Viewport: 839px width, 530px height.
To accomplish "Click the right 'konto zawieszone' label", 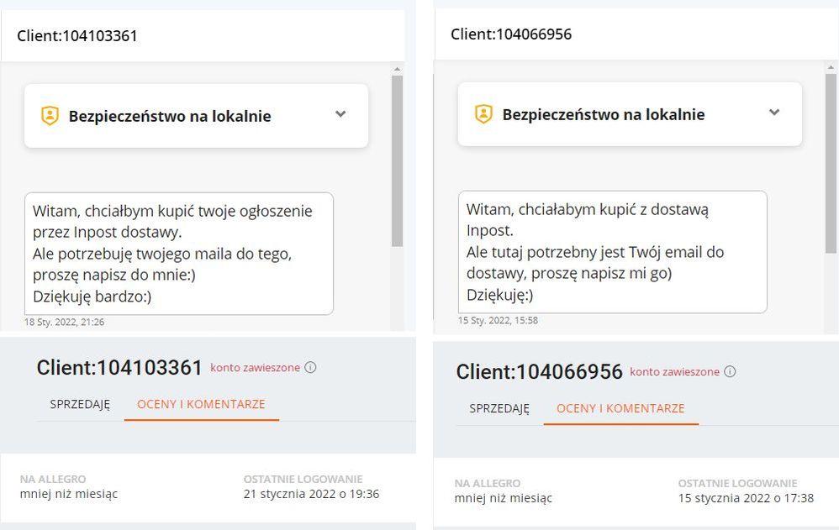I will coord(675,372).
